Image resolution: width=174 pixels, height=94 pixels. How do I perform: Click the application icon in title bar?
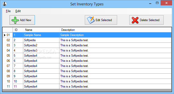click(x=5, y=4)
